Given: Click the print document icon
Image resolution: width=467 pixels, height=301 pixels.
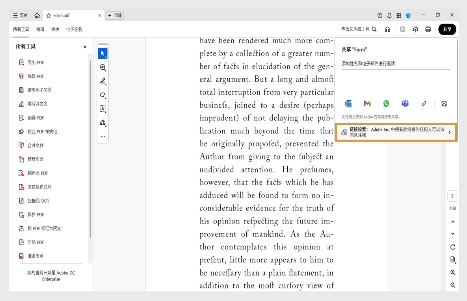Looking at the screenshot, I should 428,29.
